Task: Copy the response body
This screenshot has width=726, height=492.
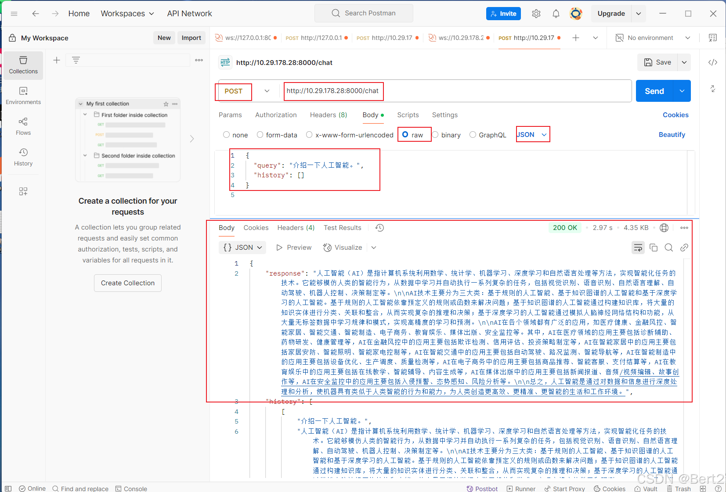Action: (x=654, y=248)
